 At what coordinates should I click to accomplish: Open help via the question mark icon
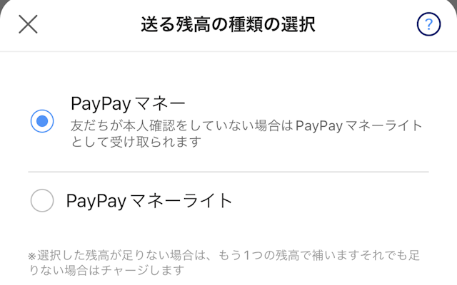(428, 24)
